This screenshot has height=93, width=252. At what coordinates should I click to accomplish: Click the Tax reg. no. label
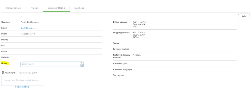pyautogui.click(x=118, y=75)
